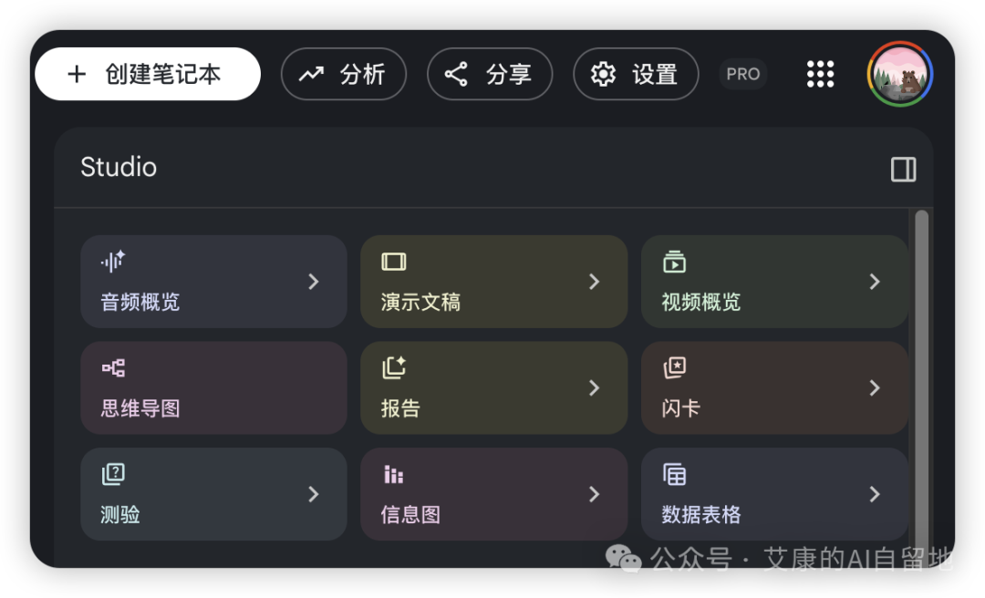
Task: Open the Google apps grid menu
Action: coord(820,74)
